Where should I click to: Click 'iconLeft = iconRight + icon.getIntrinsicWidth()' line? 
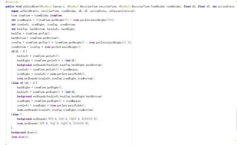pyautogui.click(x=51, y=105)
